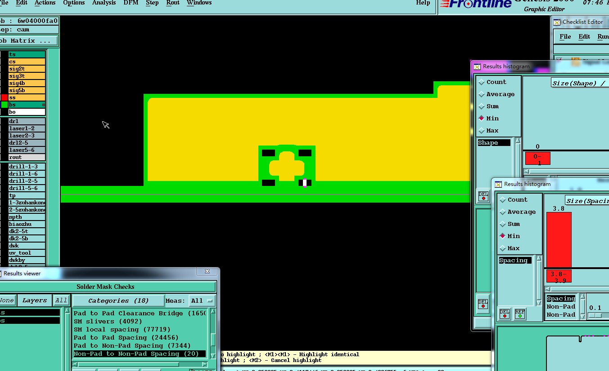Select the laser1-2 layer row
Screen dimensions: 609x371
27,128
